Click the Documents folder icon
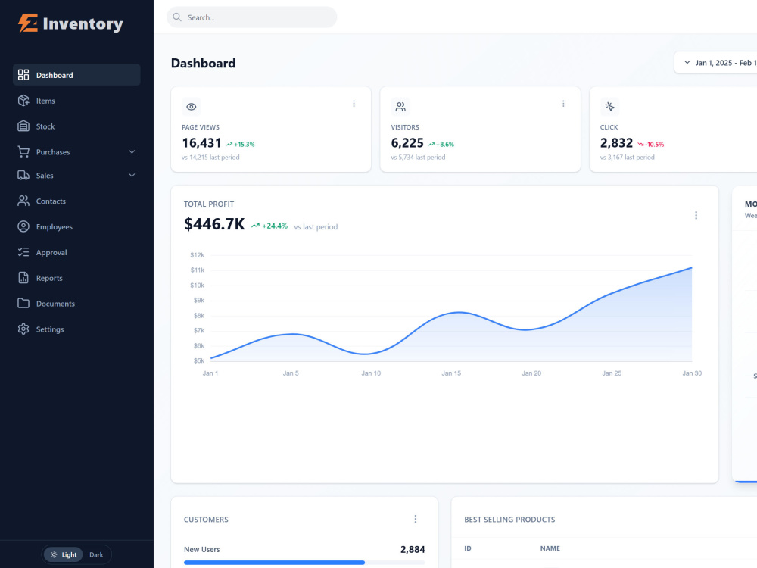 (23, 304)
